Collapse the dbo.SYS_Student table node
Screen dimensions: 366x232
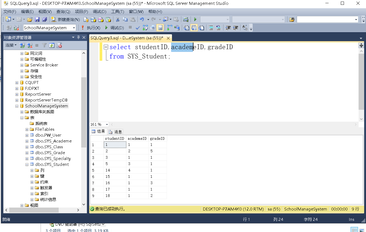[27, 164]
